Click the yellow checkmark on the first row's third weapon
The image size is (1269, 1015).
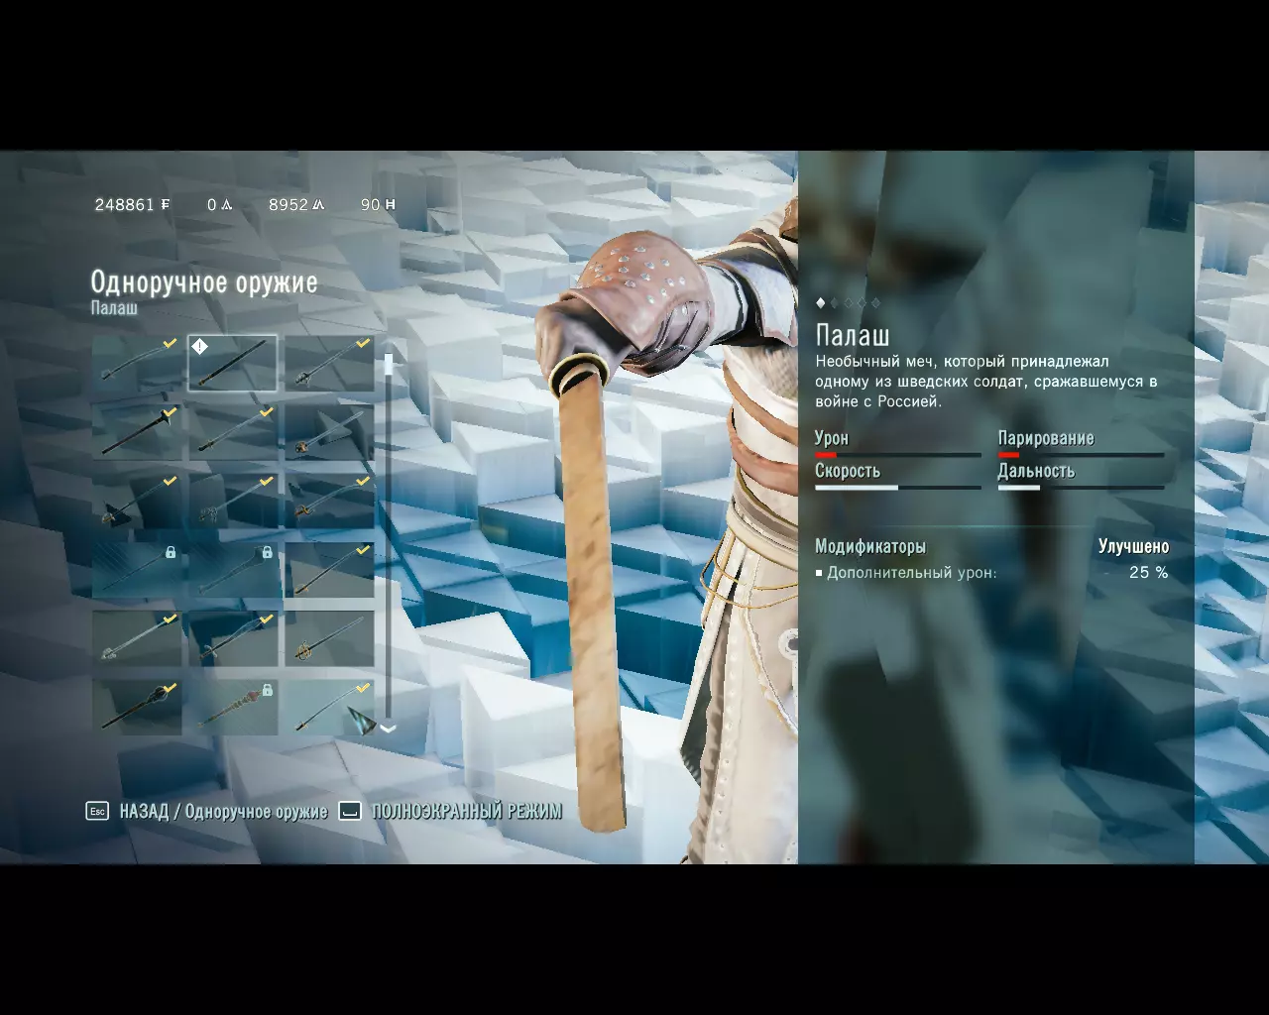coord(363,344)
